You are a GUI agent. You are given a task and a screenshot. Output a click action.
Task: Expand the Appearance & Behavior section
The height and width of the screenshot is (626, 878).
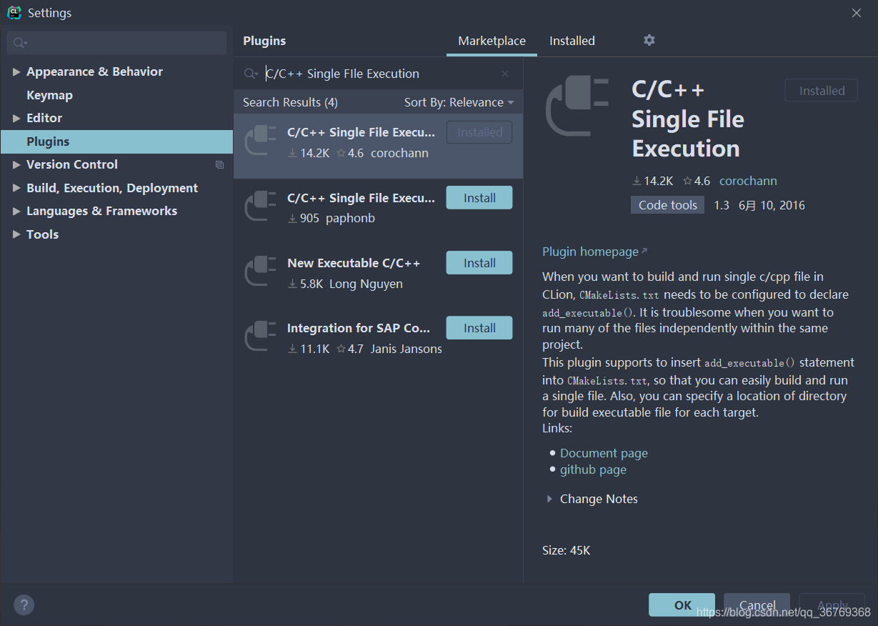[16, 71]
